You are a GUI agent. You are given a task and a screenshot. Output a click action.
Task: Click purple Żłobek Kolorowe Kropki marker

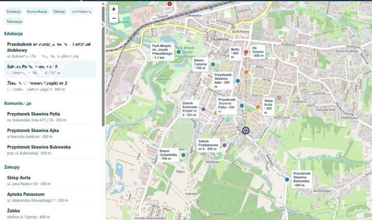pos(203,109)
